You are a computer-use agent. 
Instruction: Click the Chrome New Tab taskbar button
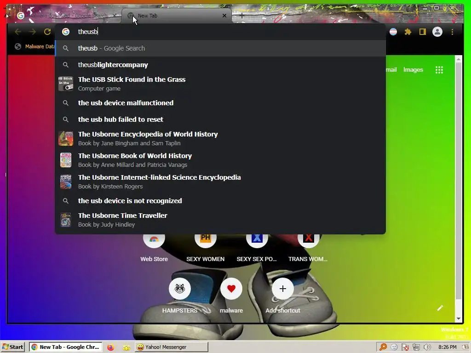tap(66, 347)
